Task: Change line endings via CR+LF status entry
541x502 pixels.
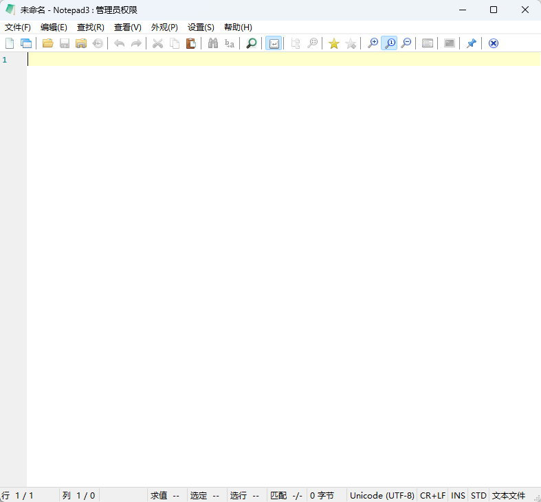Action: point(432,495)
